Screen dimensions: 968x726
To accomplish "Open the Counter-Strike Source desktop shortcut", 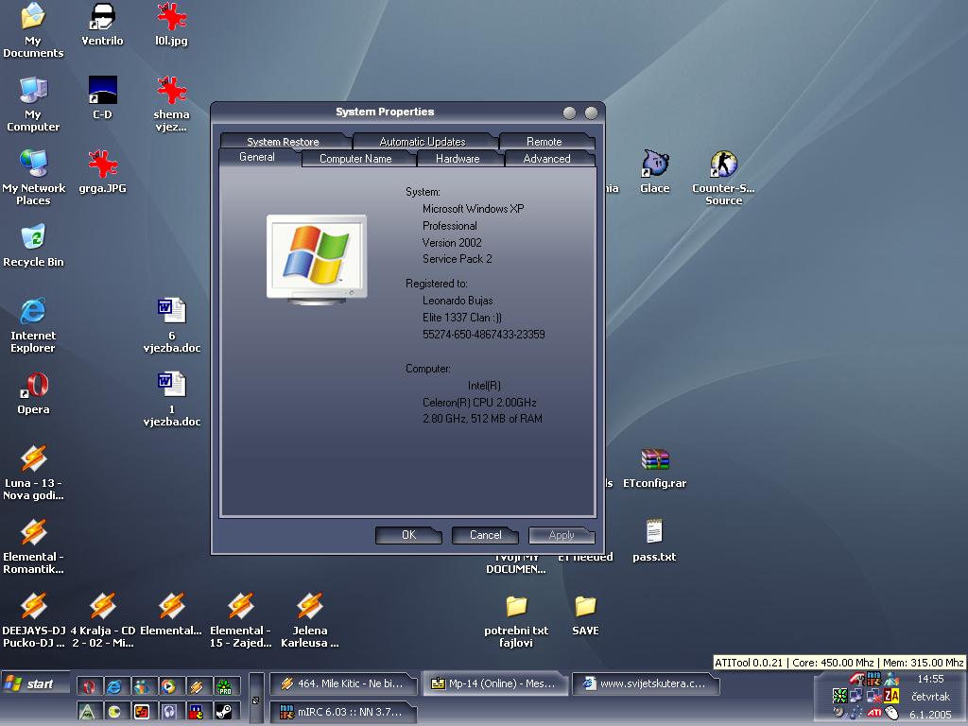I will click(x=723, y=164).
